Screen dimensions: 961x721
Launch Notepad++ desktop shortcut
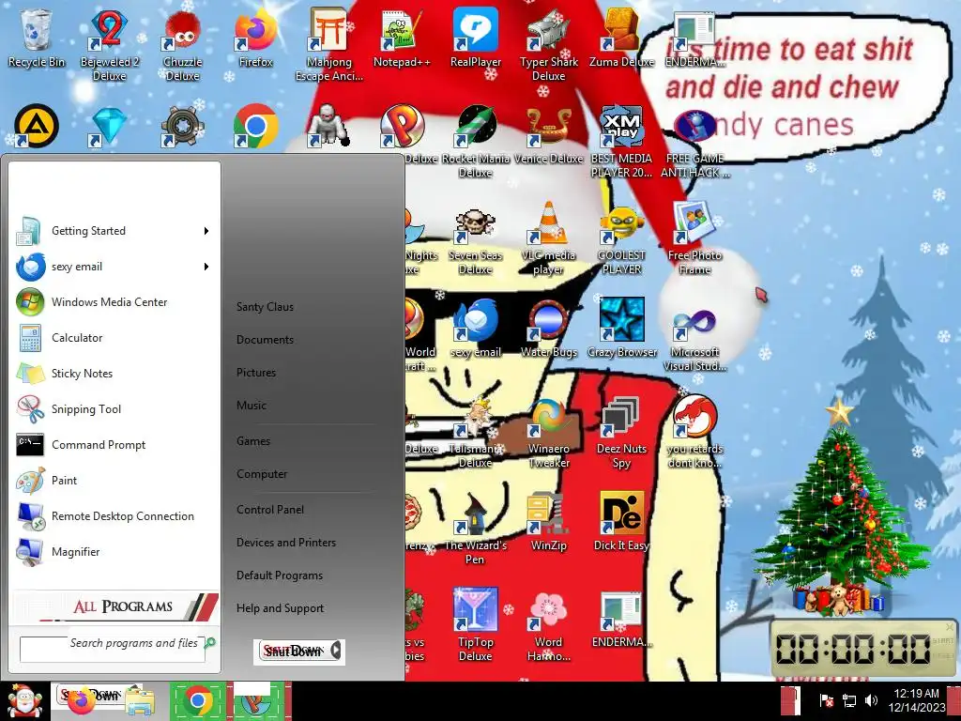[402, 37]
